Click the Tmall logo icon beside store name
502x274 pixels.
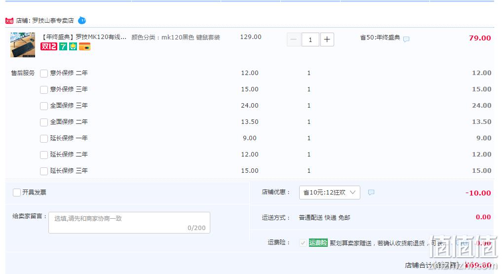[9, 21]
